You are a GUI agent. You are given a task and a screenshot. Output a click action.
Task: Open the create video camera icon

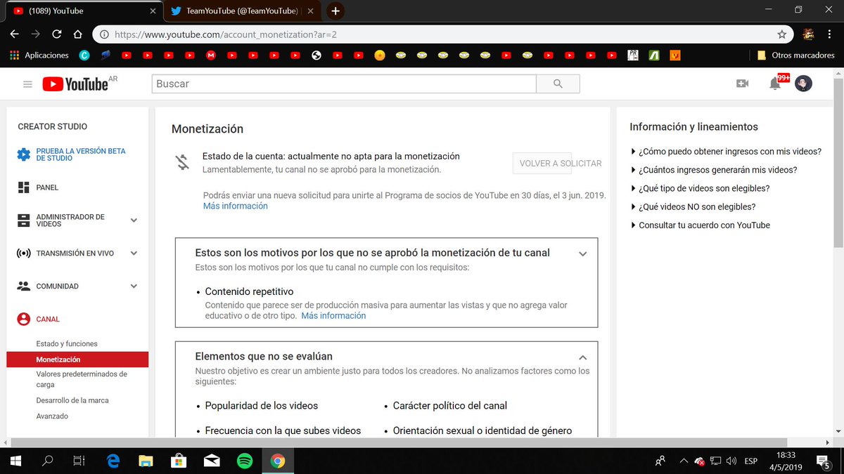(x=742, y=84)
